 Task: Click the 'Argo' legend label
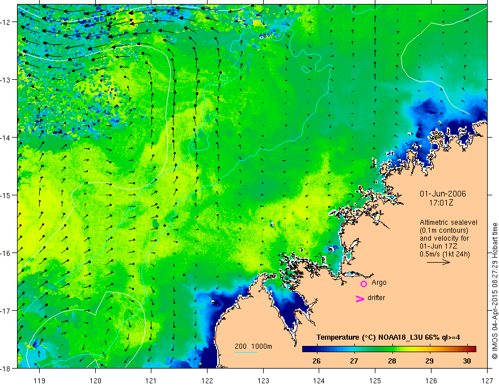pos(379,283)
